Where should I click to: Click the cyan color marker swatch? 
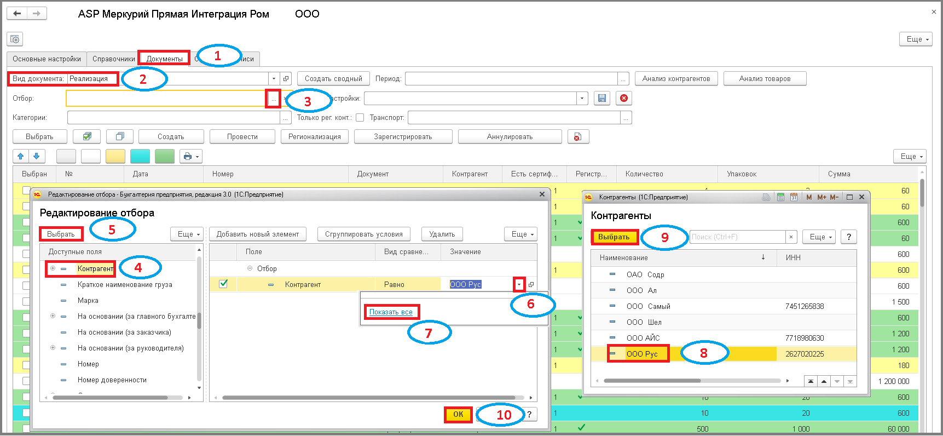point(140,156)
